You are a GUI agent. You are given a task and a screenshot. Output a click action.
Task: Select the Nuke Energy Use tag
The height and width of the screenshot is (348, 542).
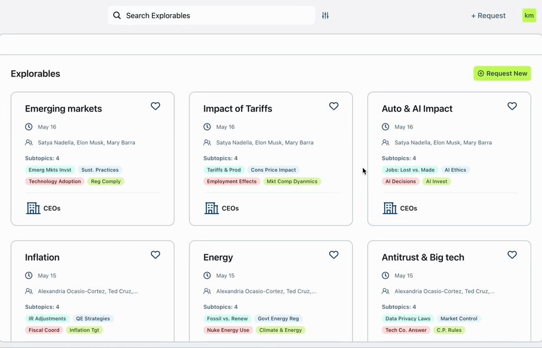pyautogui.click(x=228, y=330)
